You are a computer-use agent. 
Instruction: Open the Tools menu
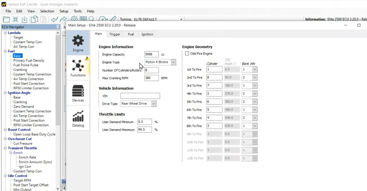(x=78, y=11)
